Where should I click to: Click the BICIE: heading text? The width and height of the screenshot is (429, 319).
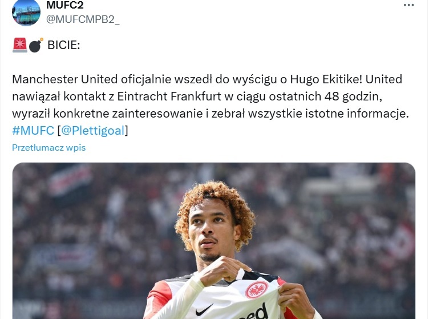pos(64,45)
